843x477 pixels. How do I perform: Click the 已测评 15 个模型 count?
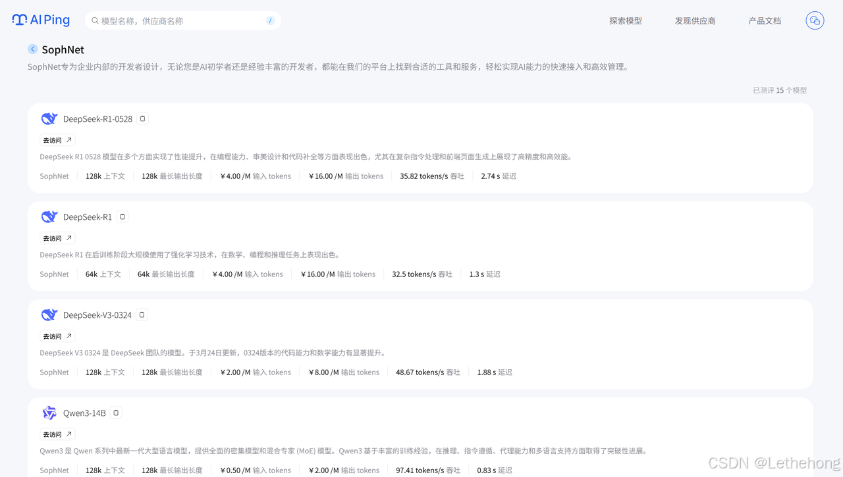[780, 90]
